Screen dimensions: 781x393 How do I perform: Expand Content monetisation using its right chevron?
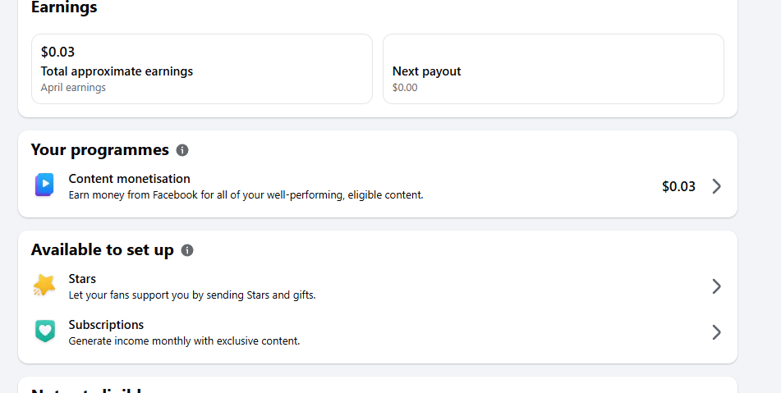pyautogui.click(x=716, y=186)
